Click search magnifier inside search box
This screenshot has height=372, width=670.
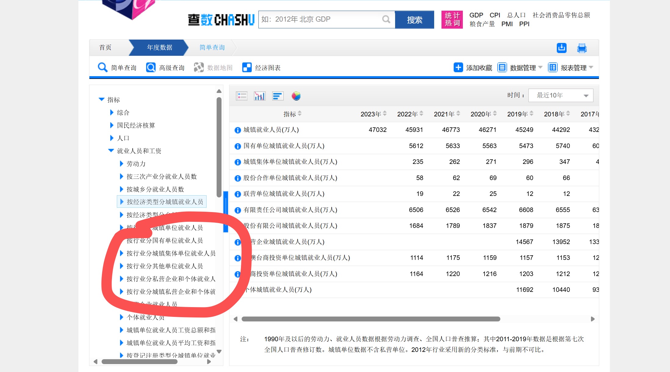click(x=386, y=19)
